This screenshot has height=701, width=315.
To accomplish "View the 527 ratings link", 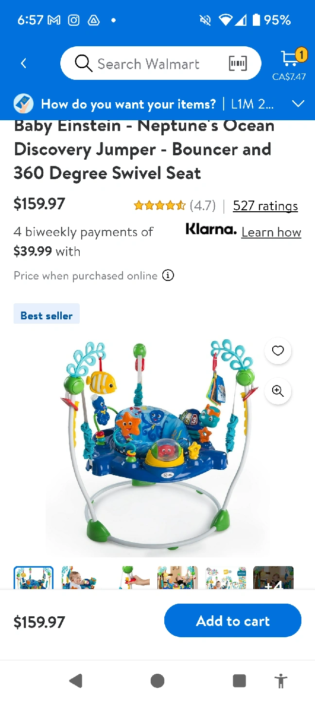I will 265,206.
